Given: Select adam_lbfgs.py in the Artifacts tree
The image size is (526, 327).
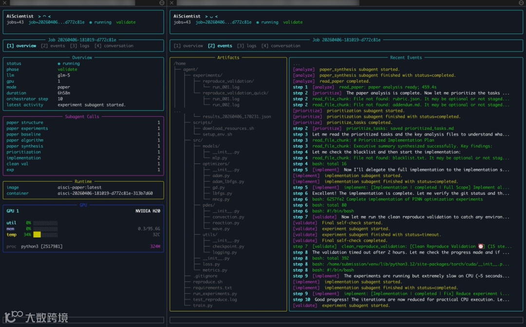Looking at the screenshot, I should [x=228, y=182].
